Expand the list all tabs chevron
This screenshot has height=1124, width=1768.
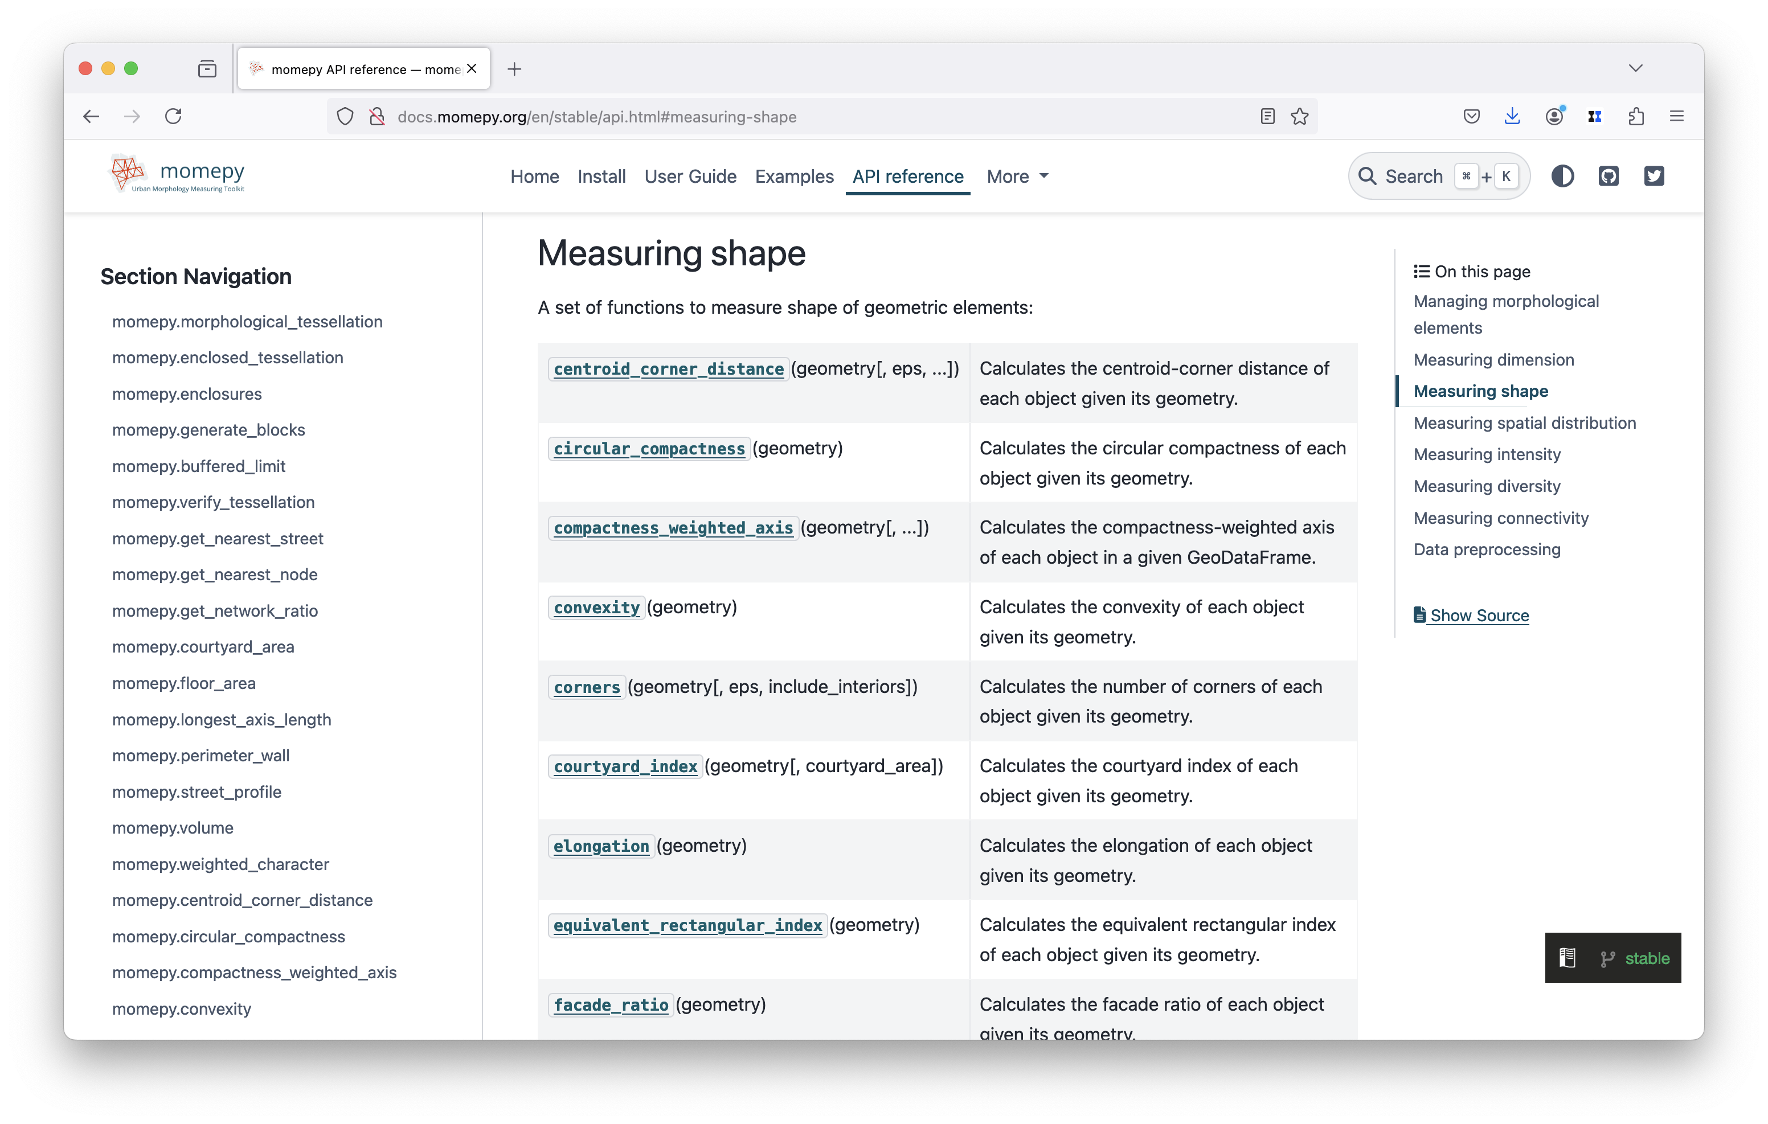[1635, 68]
